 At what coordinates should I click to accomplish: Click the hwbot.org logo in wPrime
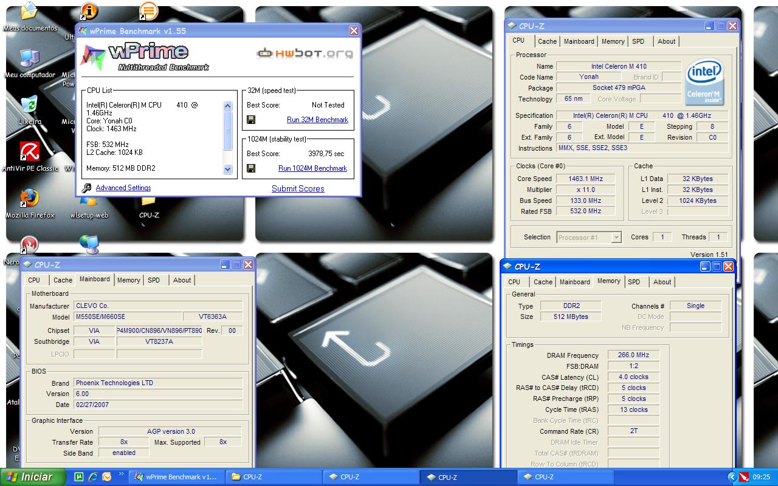point(305,53)
